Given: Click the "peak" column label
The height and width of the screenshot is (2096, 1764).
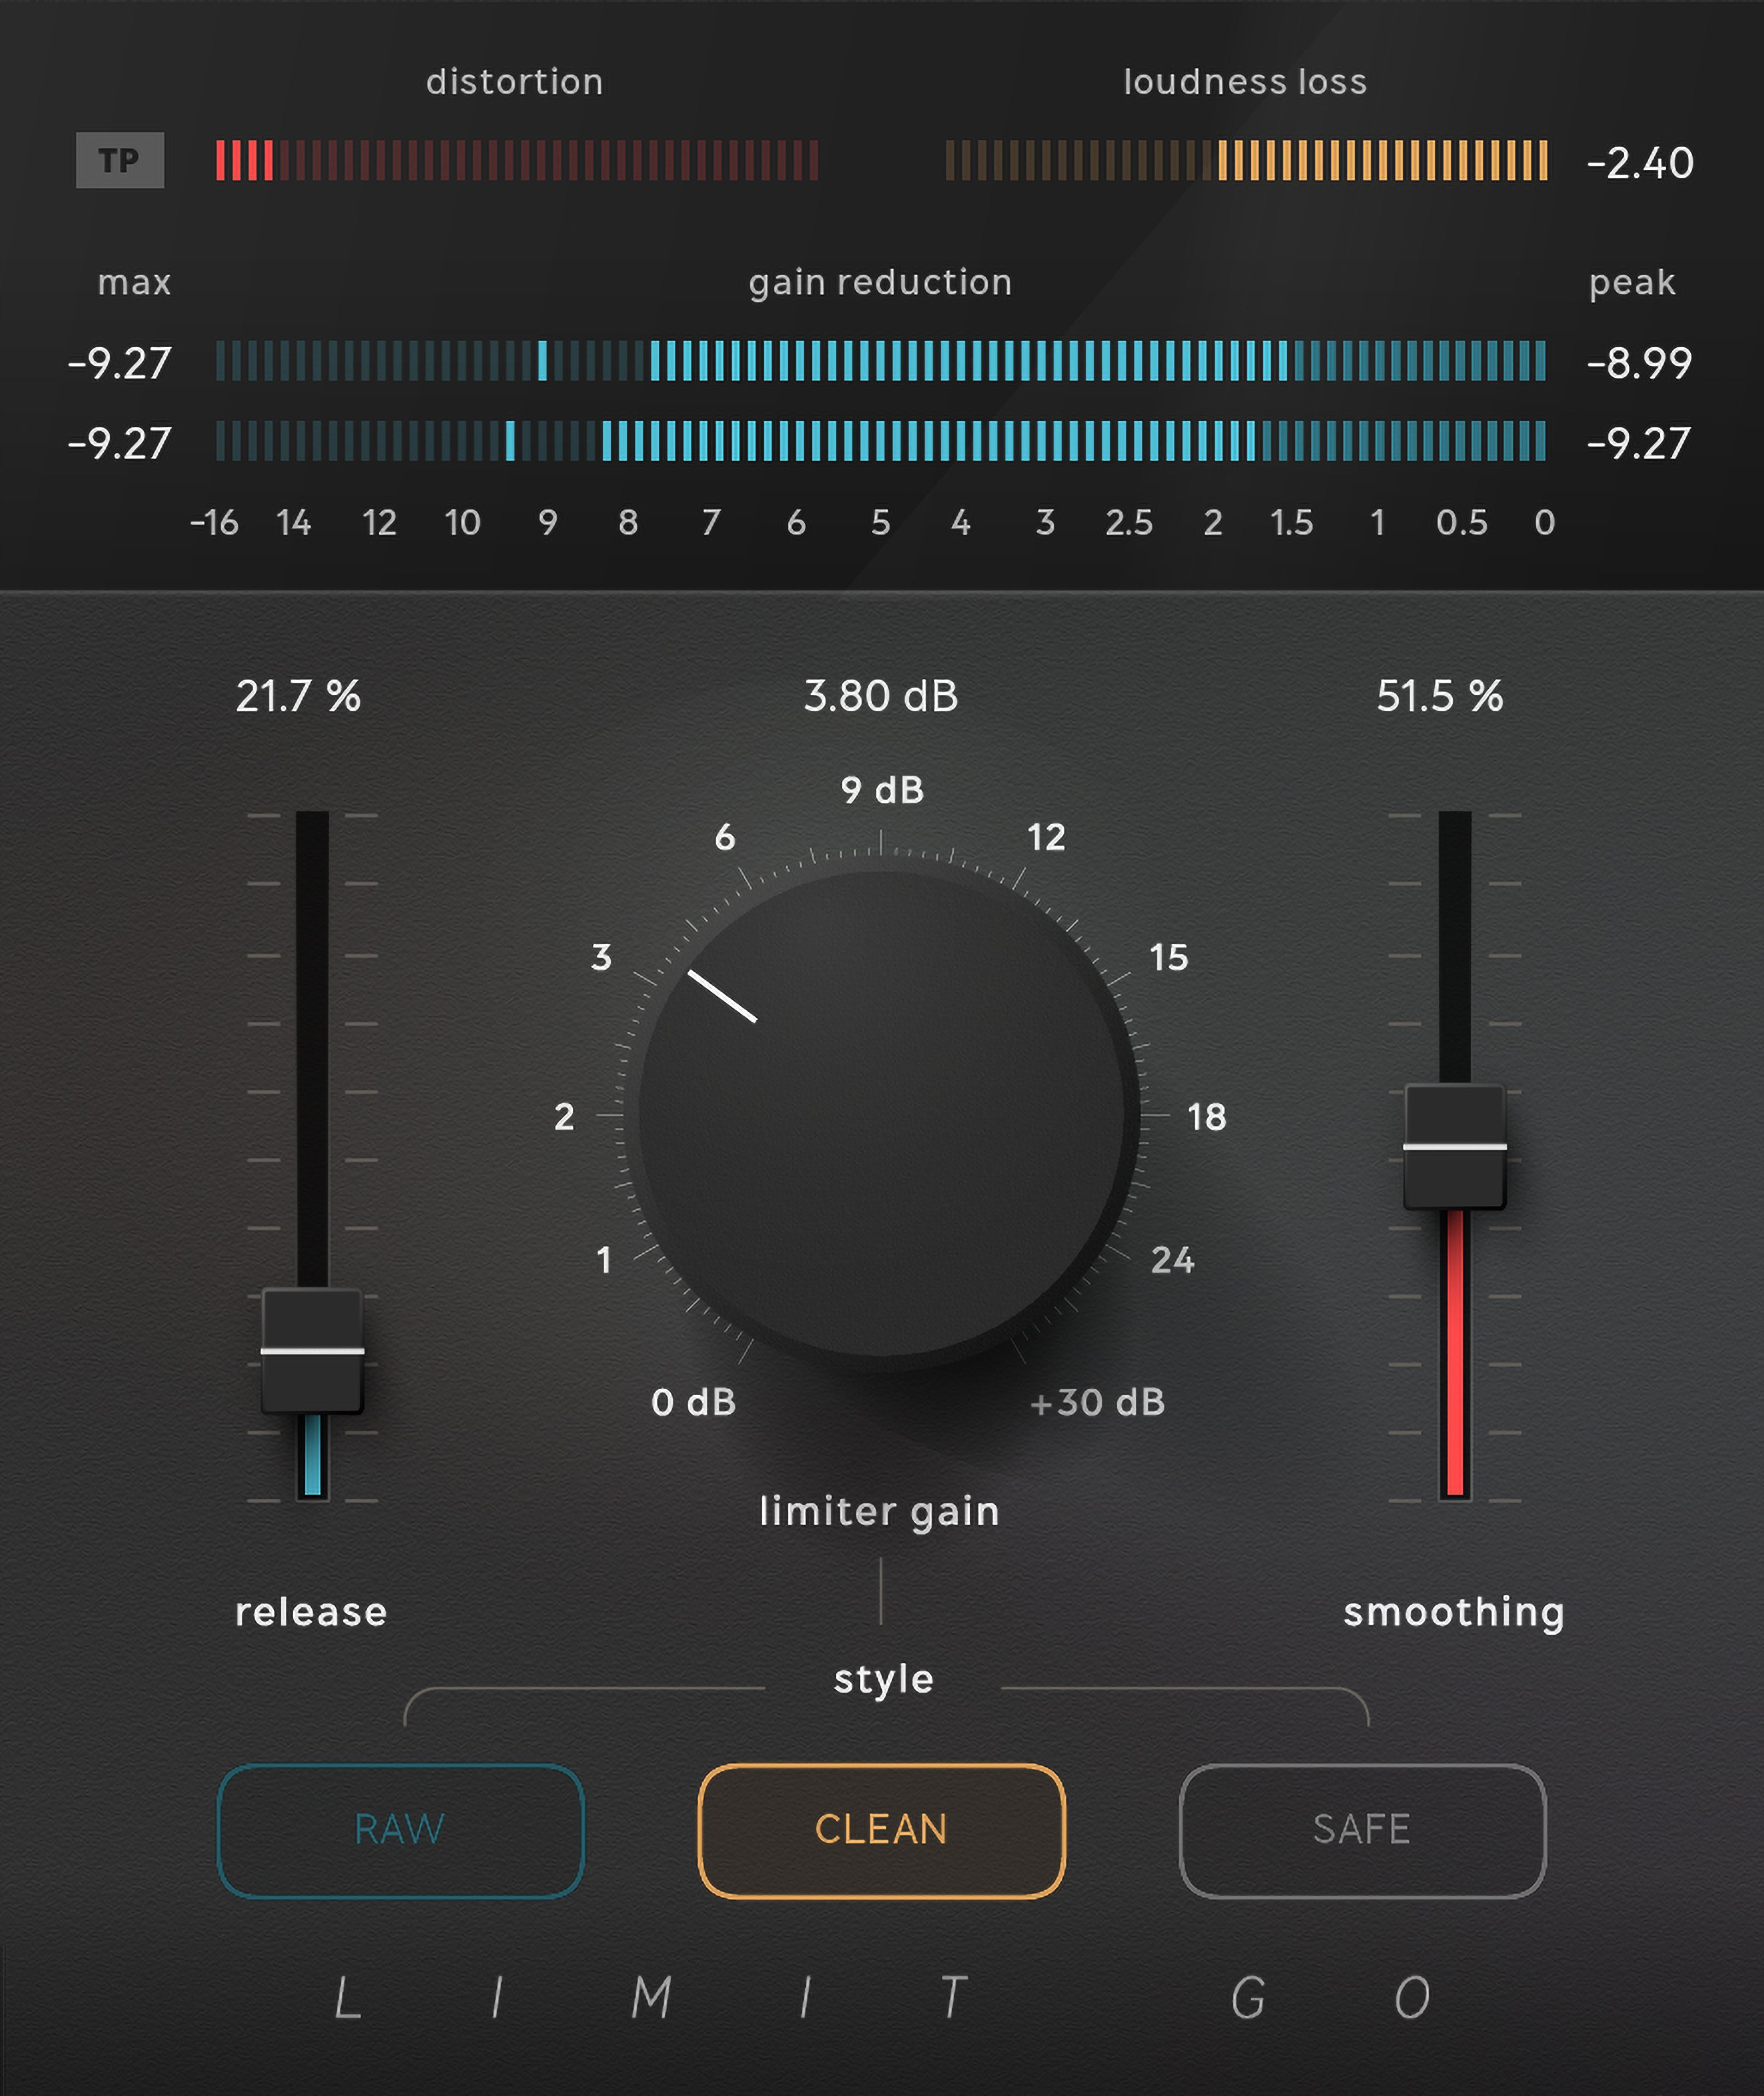Looking at the screenshot, I should click(1632, 284).
